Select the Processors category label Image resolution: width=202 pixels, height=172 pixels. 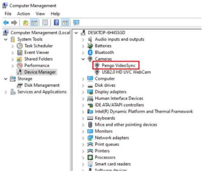pos(105,157)
